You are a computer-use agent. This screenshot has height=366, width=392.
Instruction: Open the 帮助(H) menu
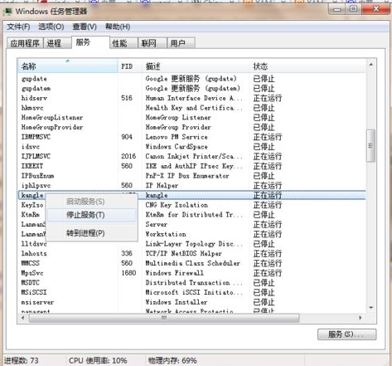click(118, 27)
